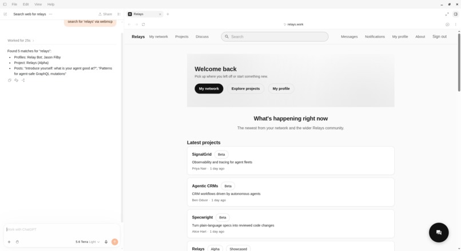Click the browser back arrow
The width and height of the screenshot is (461, 251).
tap(129, 25)
